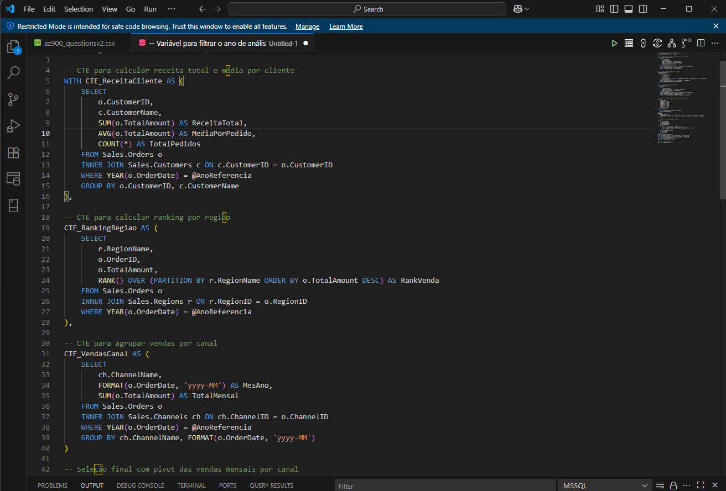726x491 pixels.
Task: Click on CTE_ReceitaCliente on line 5
Action: [x=124, y=81]
